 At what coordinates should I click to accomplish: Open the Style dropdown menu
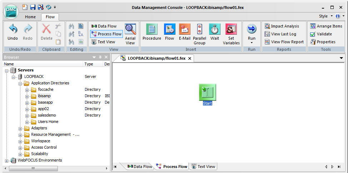click(326, 16)
